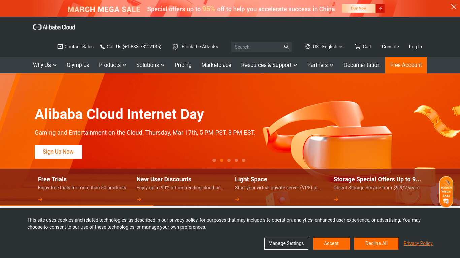Open the floating March Mega Sale badge

446,192
